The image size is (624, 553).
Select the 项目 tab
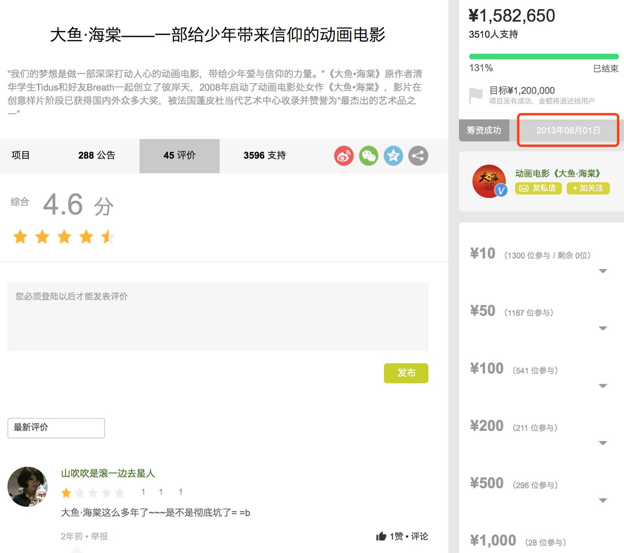21,156
